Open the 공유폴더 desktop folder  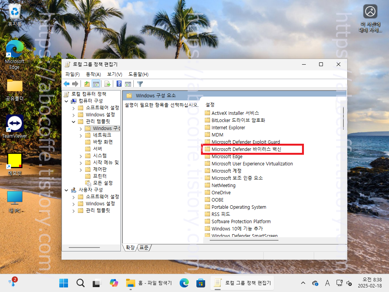tap(15, 90)
